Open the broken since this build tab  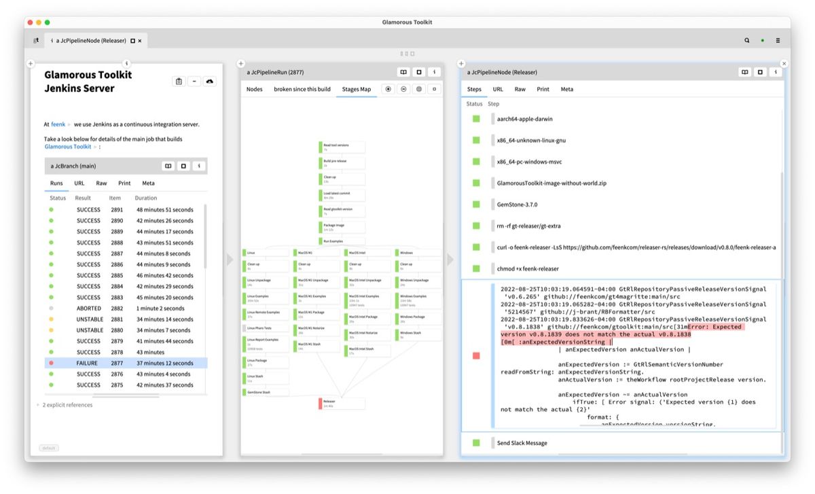302,89
